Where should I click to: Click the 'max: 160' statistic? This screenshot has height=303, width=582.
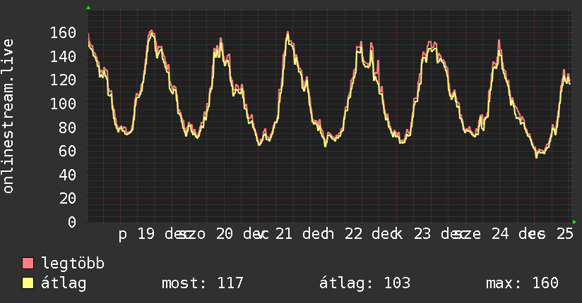point(522,283)
